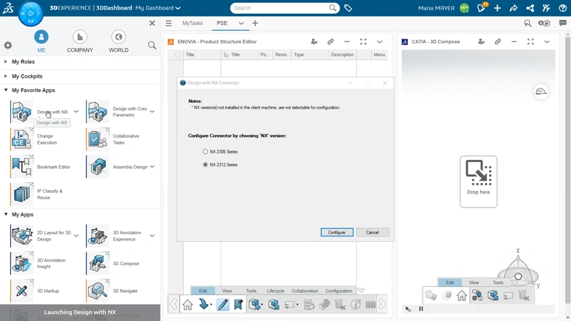Click link icon in Product Structure Editor header
This screenshot has width=571, height=321.
pos(330,42)
